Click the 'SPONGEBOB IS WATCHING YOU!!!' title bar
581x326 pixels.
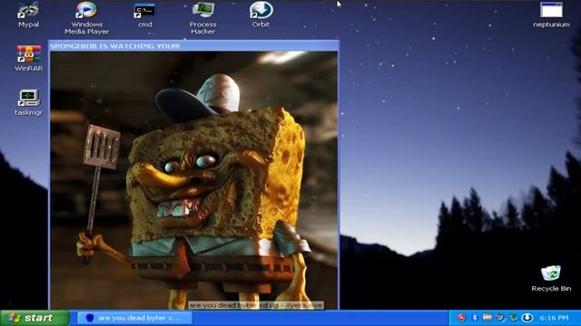[193, 46]
